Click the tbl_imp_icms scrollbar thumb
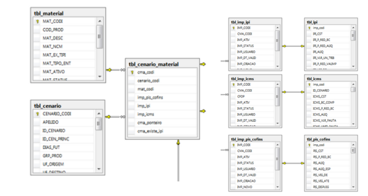This screenshot has height=196, width=368. [277, 97]
